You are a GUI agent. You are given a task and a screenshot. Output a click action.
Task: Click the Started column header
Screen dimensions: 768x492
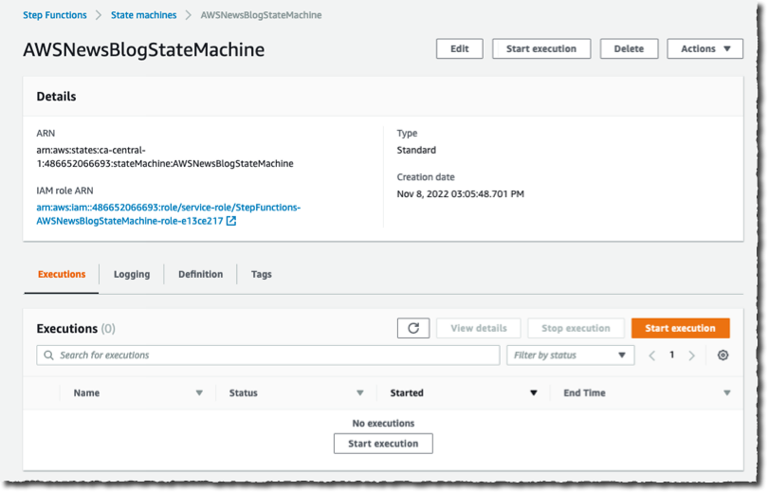[407, 392]
